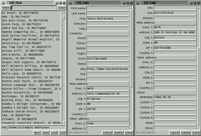Cancel editing record ID 995071710

pos(107,132)
